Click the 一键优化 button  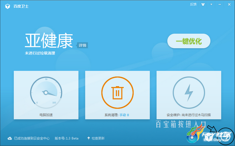189,41
